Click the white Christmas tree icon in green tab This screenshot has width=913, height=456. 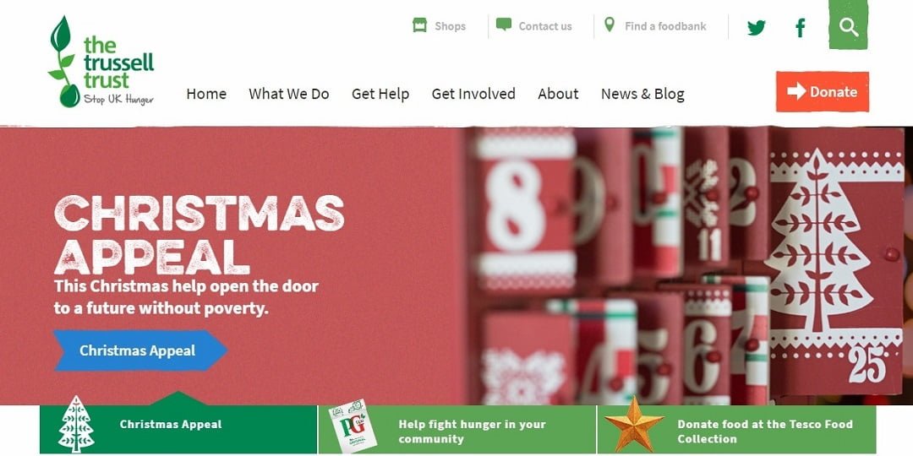(x=76, y=423)
